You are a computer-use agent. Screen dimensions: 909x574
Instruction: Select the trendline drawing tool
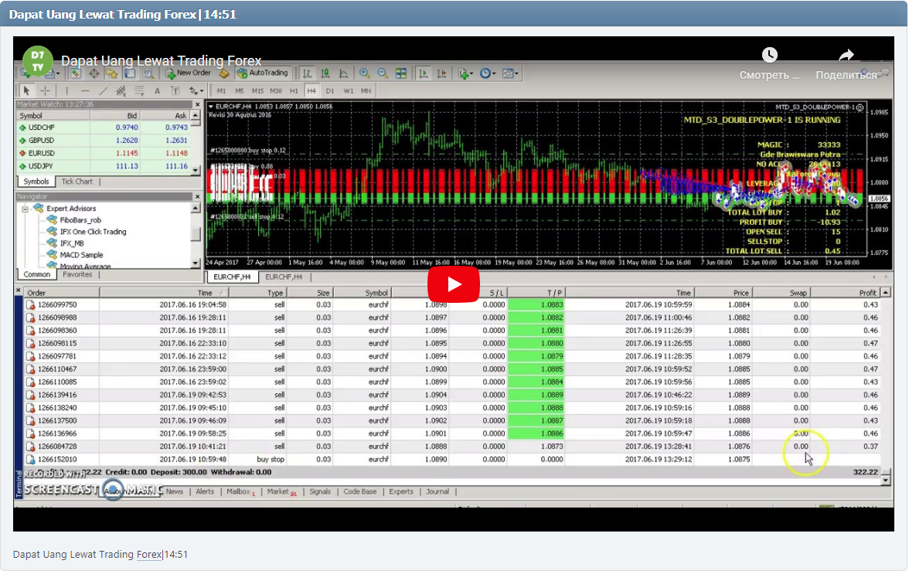[103, 90]
